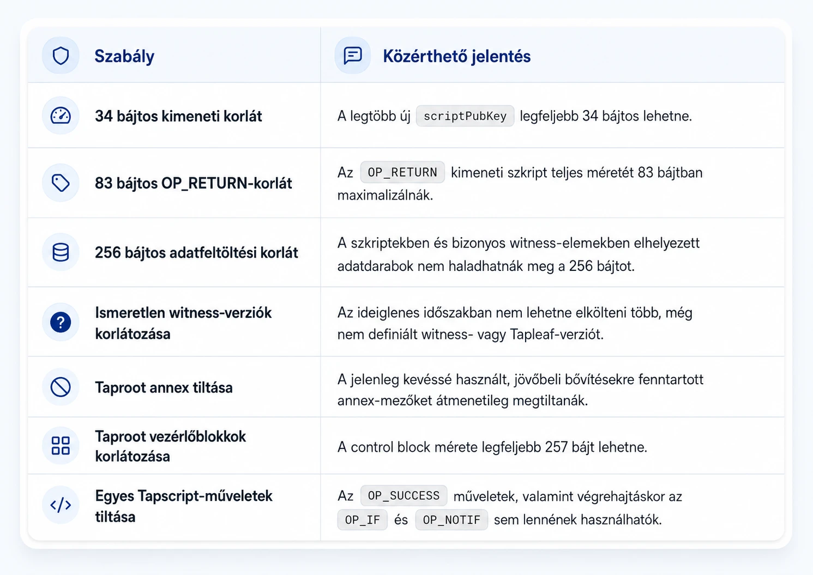Click the scriptPubKey code chip
Image resolution: width=813 pixels, height=575 pixels.
coord(465,116)
